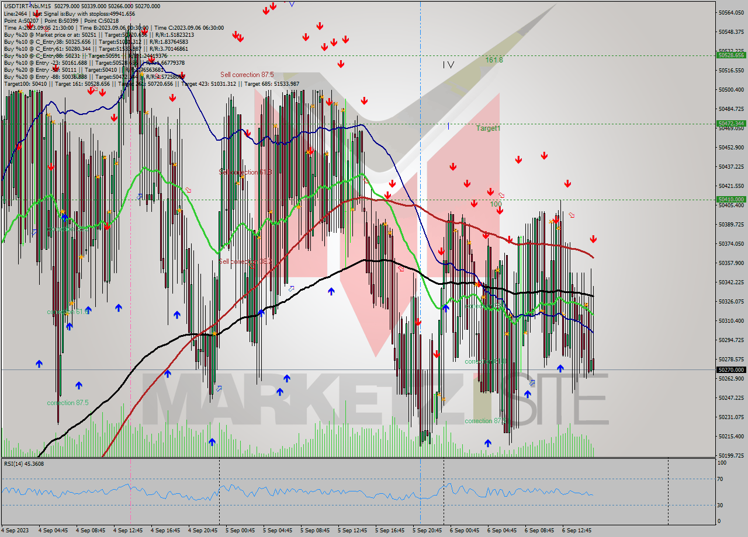Screen dimensions: 748x537
Task: Select the 'Buy %20 @ Market price' line
Action: point(99,34)
